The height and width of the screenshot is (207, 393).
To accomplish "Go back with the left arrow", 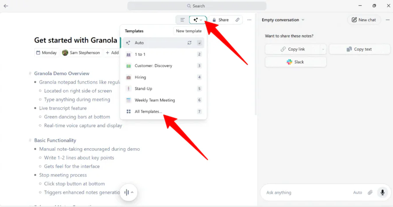I will (6, 6).
